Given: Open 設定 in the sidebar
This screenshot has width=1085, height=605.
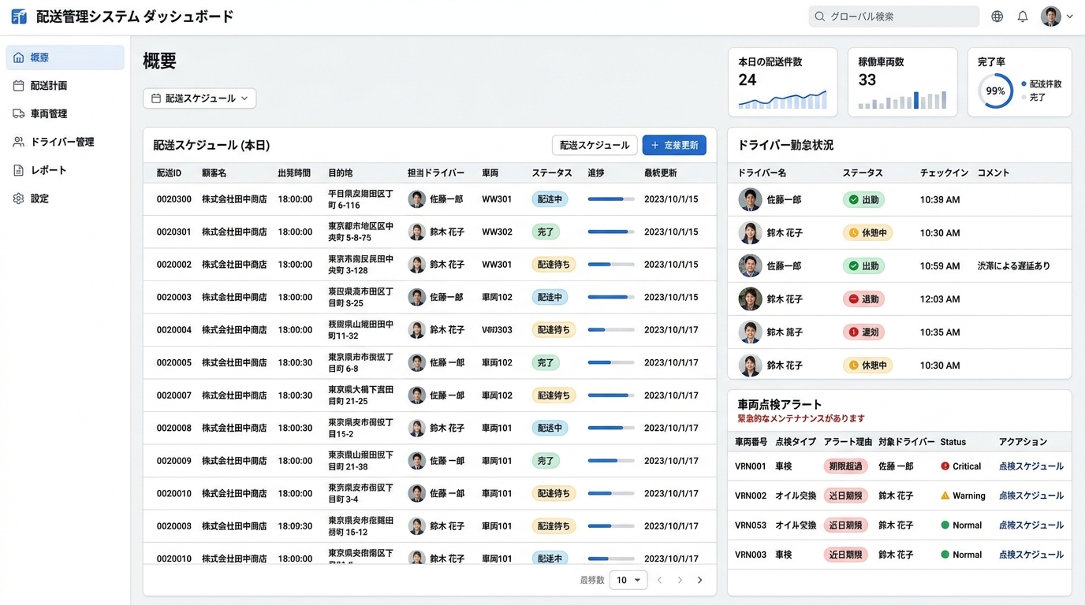Looking at the screenshot, I should 65,199.
